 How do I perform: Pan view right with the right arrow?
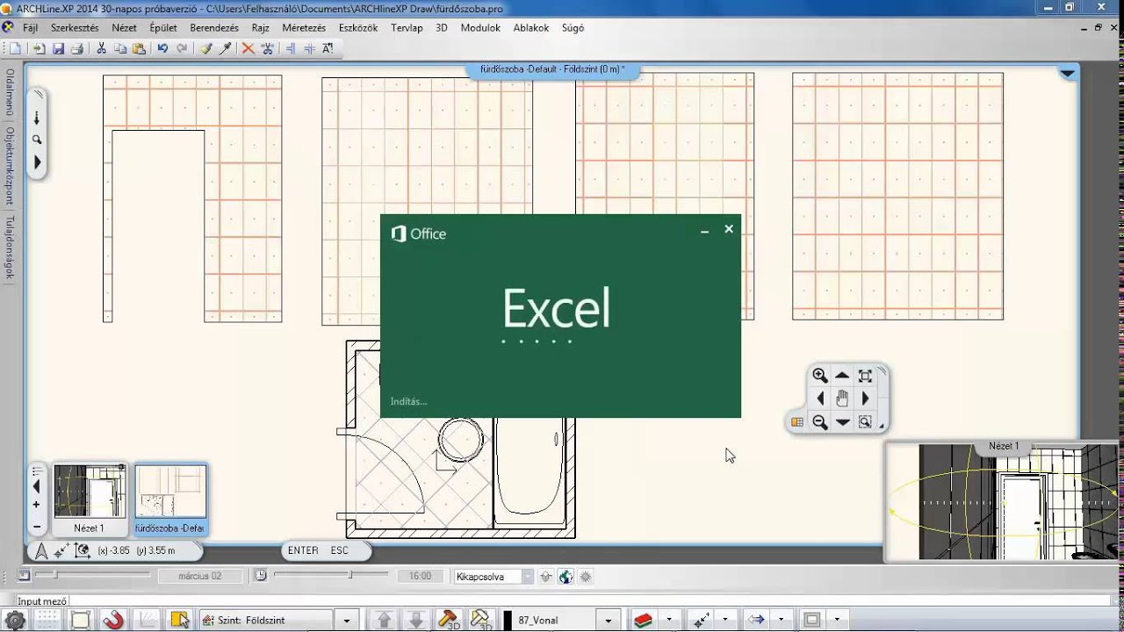(x=865, y=399)
